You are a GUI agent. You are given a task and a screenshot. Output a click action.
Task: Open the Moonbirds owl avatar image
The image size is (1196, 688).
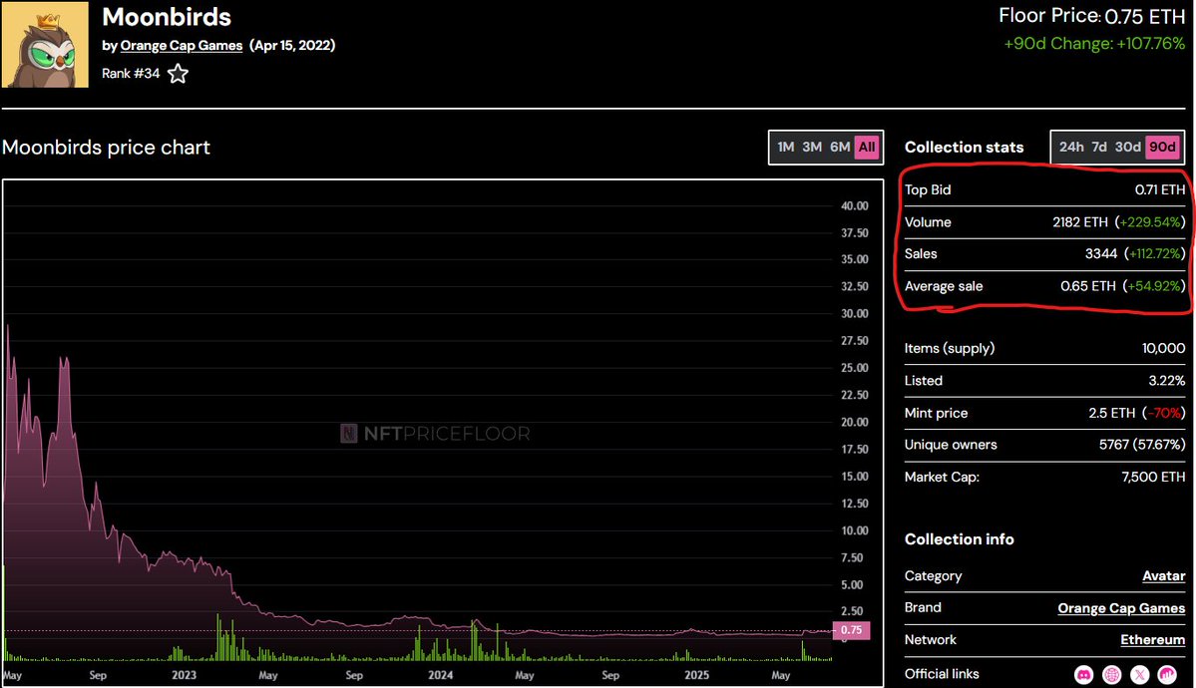point(45,44)
